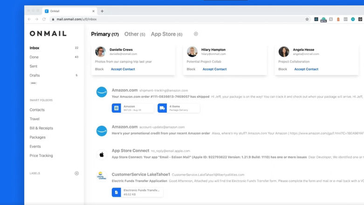
Task: Add a new label with plus icon
Action: 76,173
